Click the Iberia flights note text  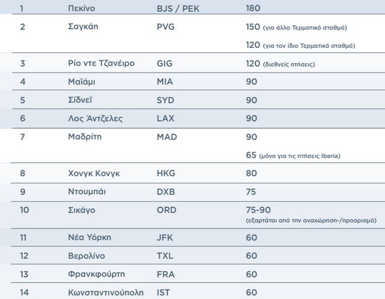coord(301,156)
